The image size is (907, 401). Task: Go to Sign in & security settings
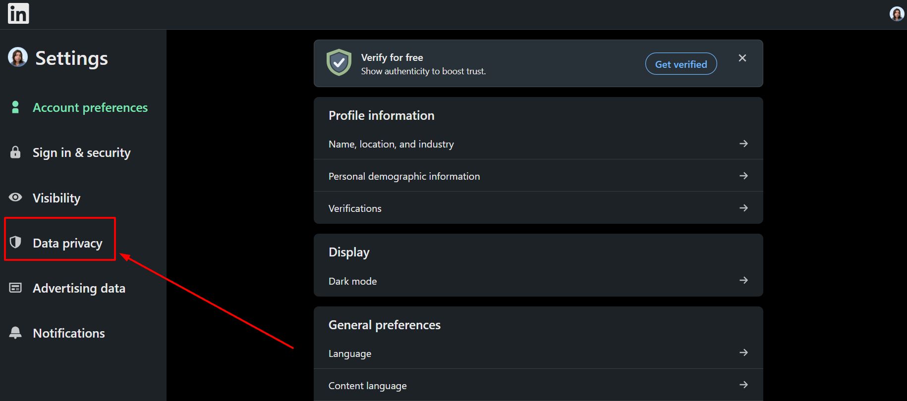click(82, 152)
